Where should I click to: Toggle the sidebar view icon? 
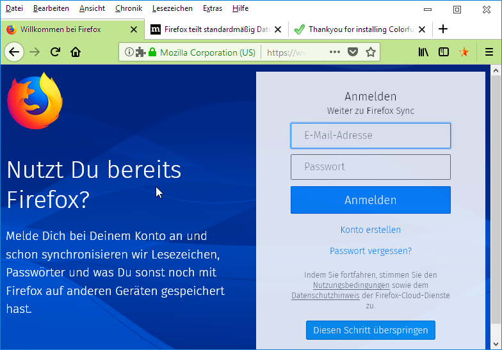[x=444, y=52]
